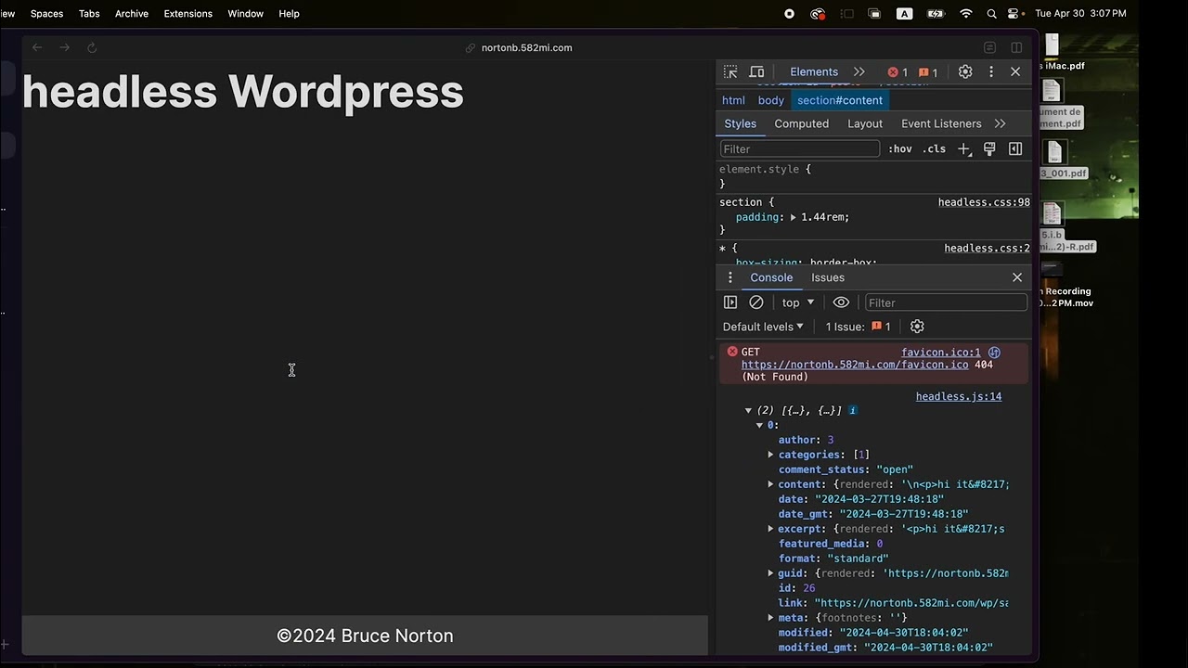Click the nortonb.582mi.com address bar

tap(527, 47)
